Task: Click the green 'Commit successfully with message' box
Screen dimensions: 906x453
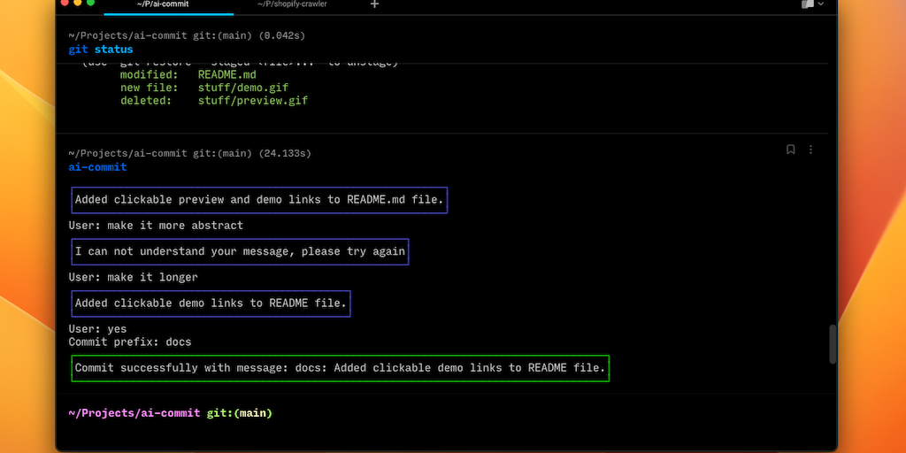Action: click(x=341, y=368)
